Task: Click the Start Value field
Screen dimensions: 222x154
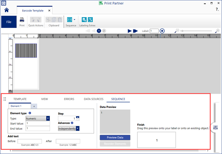Action: [x=38, y=123]
